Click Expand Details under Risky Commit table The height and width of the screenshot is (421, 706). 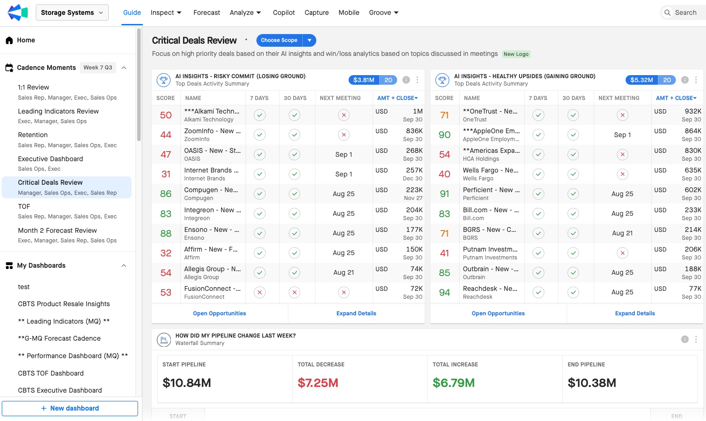point(356,314)
